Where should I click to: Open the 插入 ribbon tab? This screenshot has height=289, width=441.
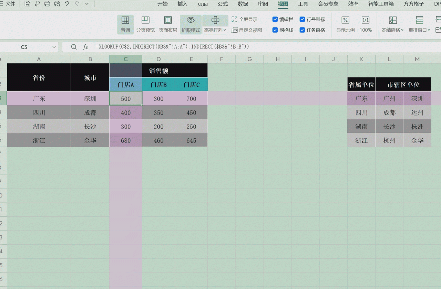point(183,4)
